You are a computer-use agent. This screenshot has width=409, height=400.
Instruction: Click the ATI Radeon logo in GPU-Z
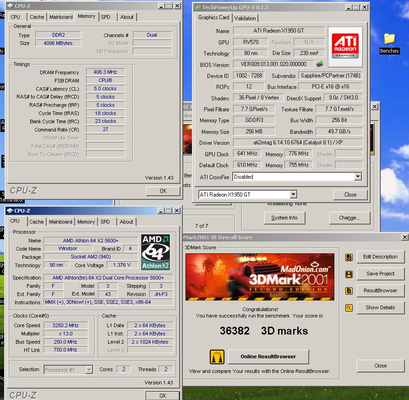coord(345,47)
